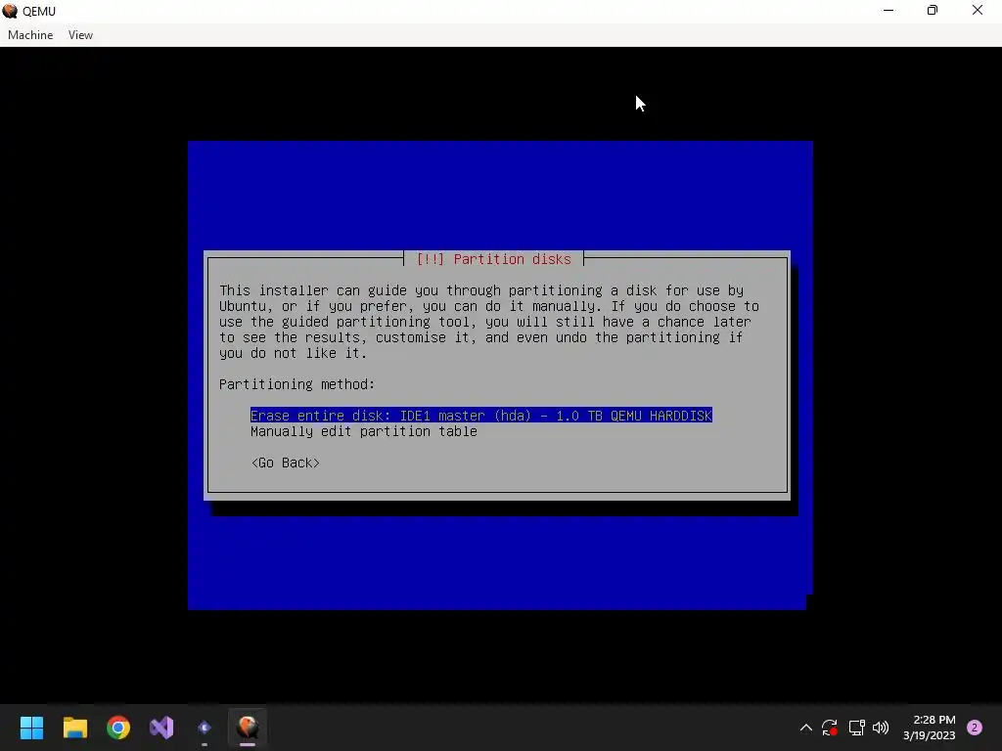
Task: Click the small purple app taskbar icon
Action: point(205,728)
